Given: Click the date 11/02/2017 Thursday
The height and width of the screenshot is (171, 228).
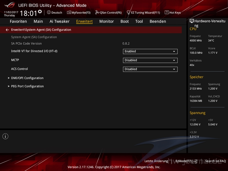Looking at the screenshot, I should tap(11, 14).
